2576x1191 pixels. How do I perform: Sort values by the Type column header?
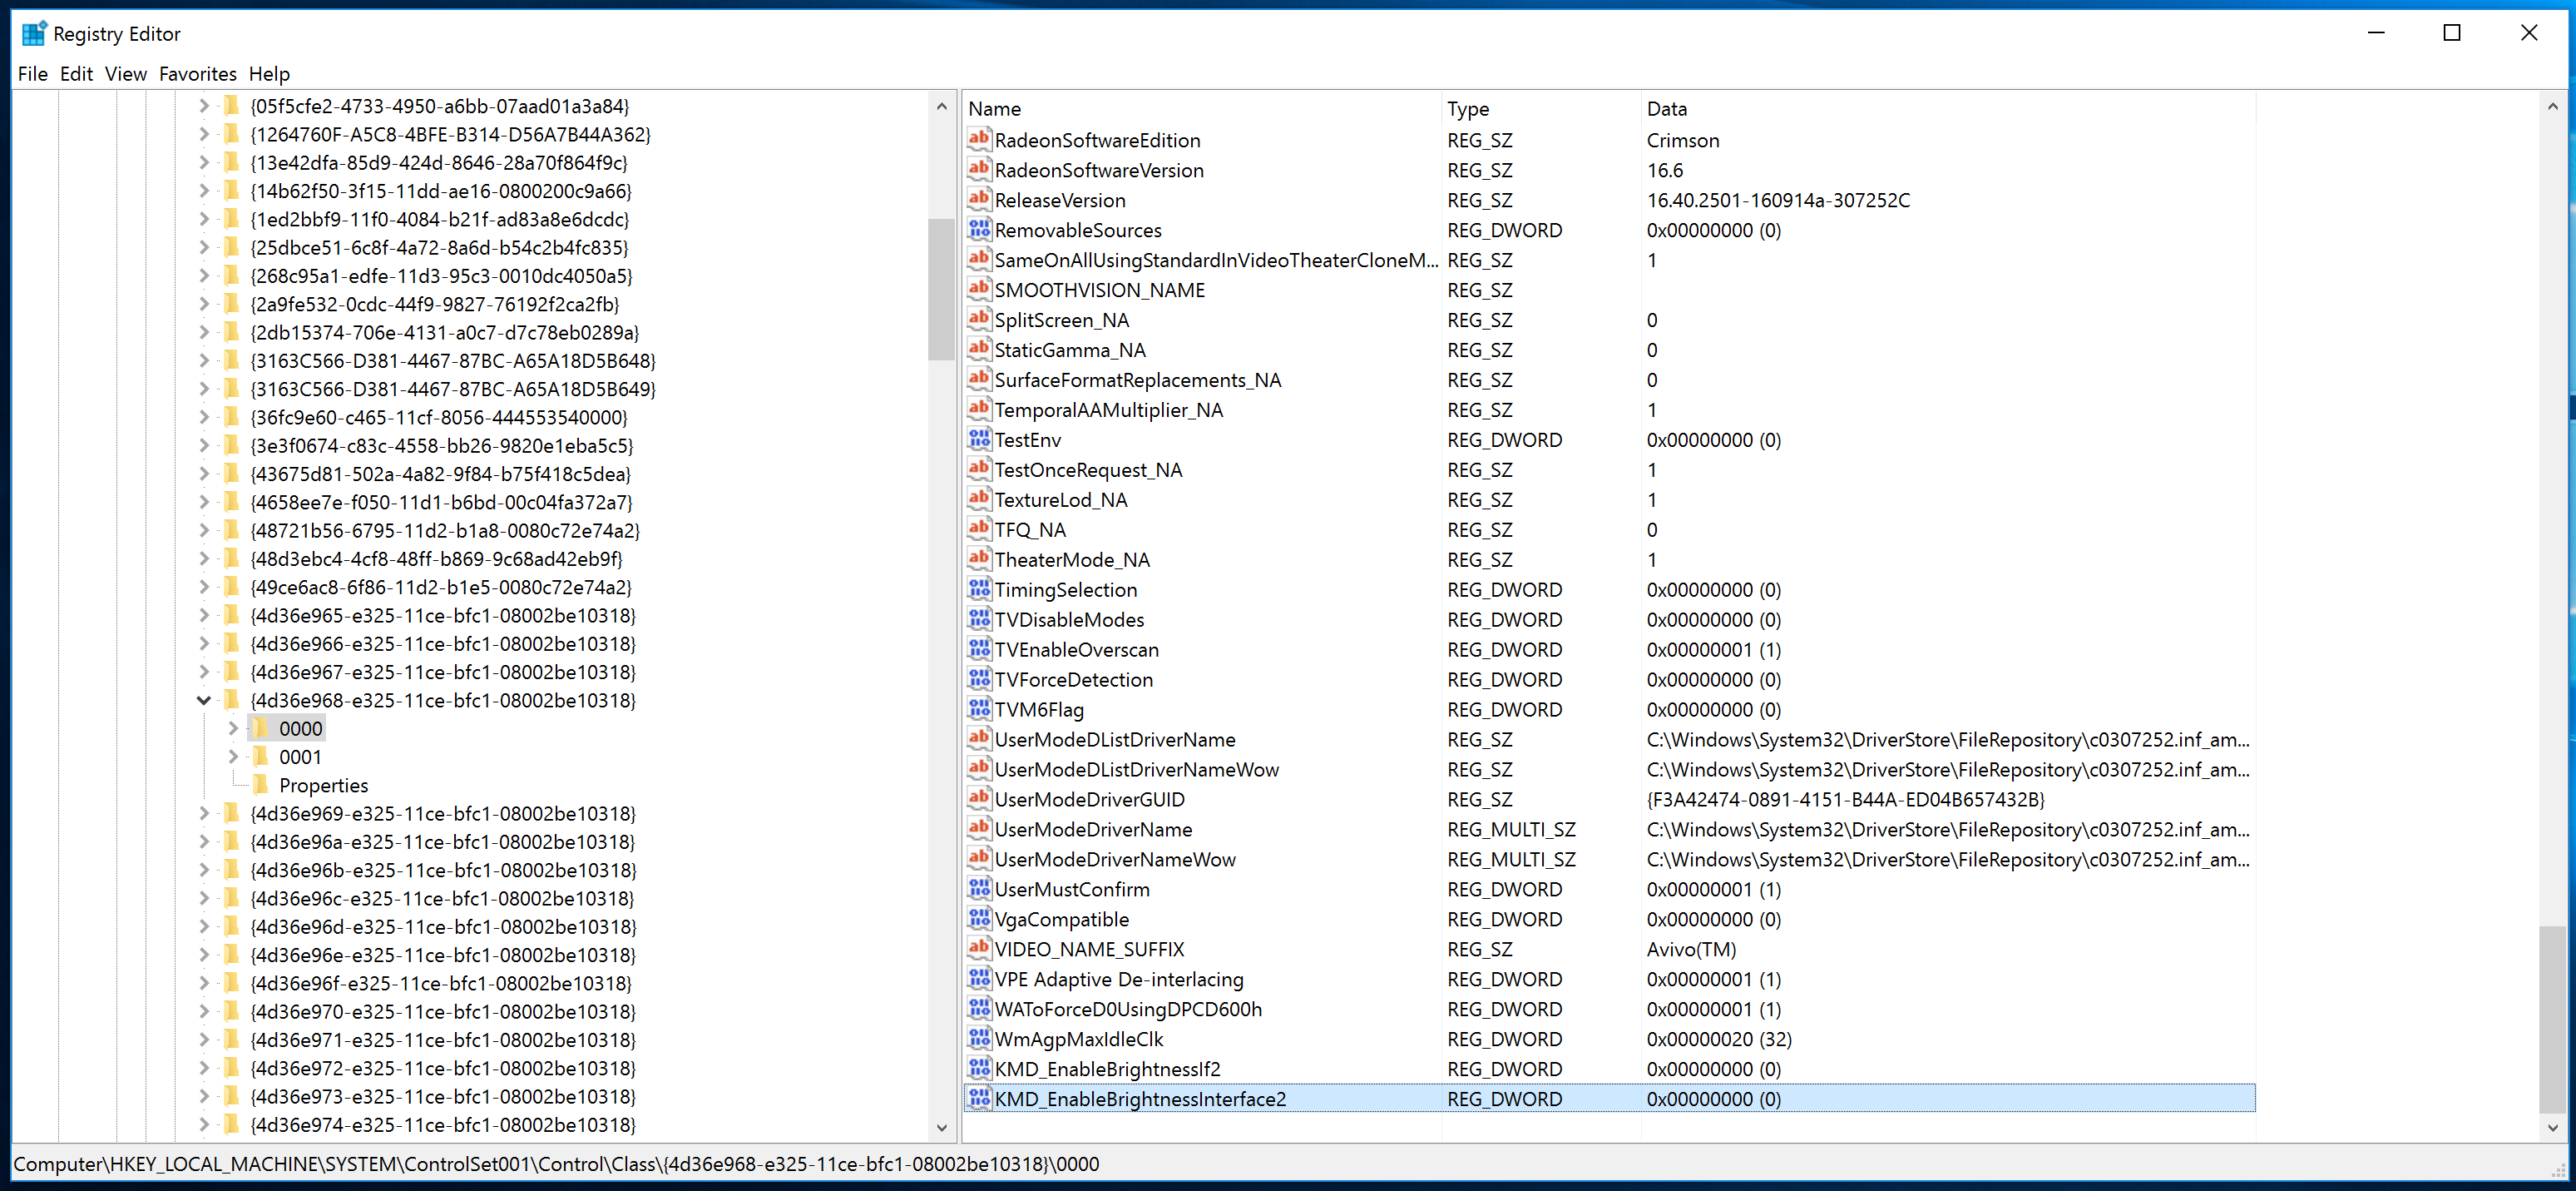pos(1467,108)
